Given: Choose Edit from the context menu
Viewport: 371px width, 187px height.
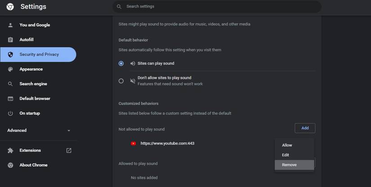Looking at the screenshot, I should [286, 155].
